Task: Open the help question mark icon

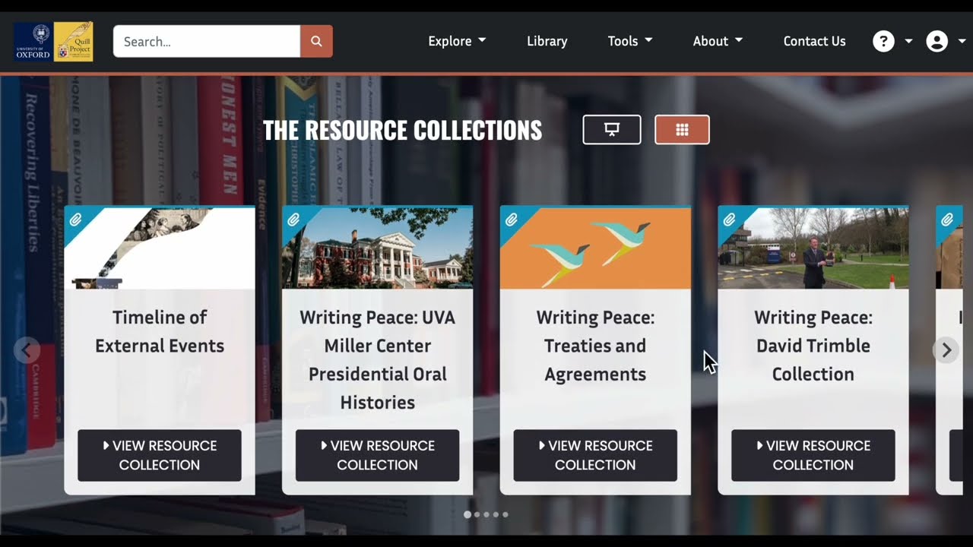Action: pyautogui.click(x=883, y=41)
